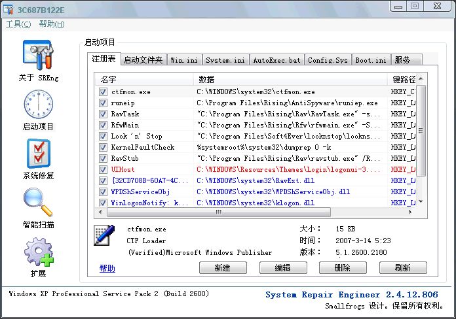
Task: Toggle the RavStub checkbox
Action: pos(103,158)
